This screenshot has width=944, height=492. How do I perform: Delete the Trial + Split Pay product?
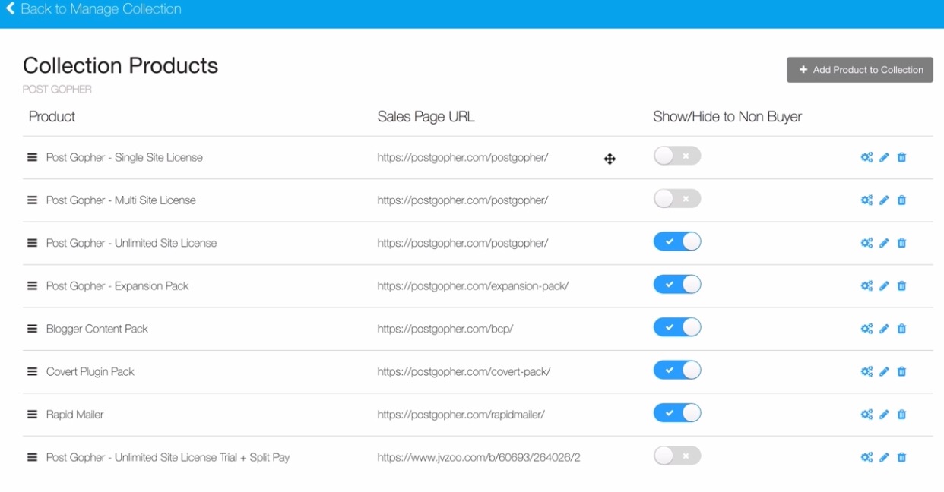[901, 458]
